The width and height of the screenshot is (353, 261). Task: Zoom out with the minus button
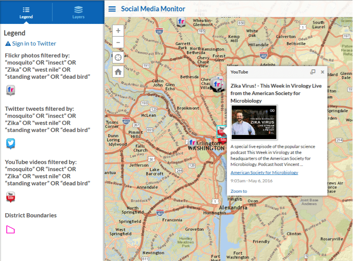(x=118, y=43)
